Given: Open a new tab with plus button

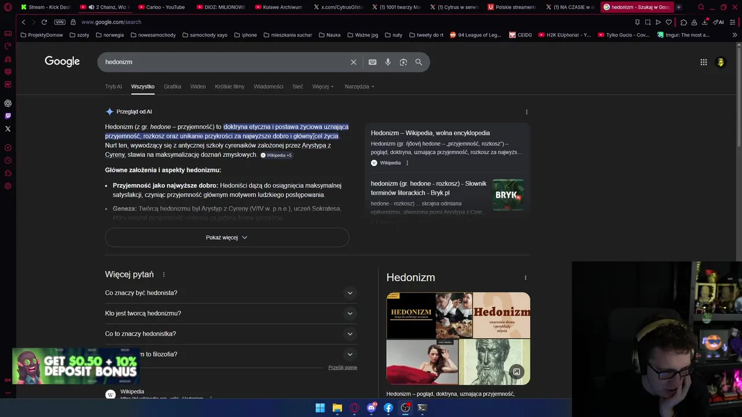Looking at the screenshot, I should coord(679,8).
